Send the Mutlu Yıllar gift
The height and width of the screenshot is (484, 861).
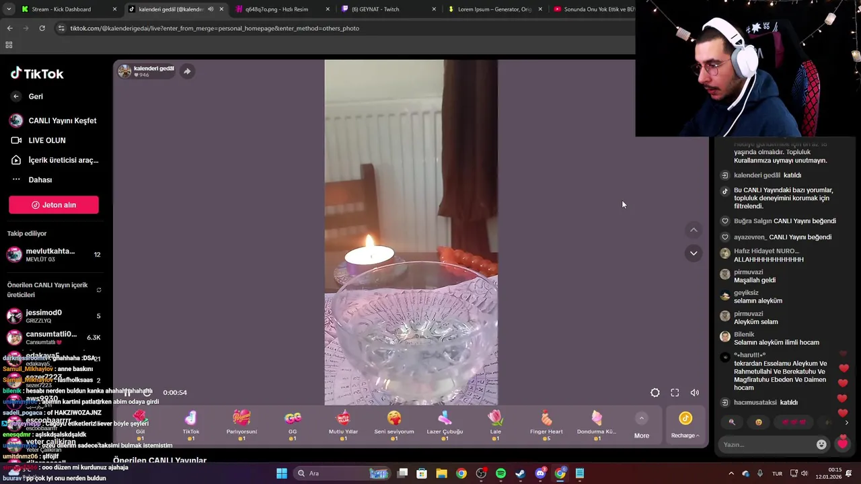tap(343, 425)
